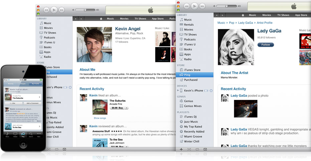Click the Pop breadcrumb link in right window

(x=231, y=23)
